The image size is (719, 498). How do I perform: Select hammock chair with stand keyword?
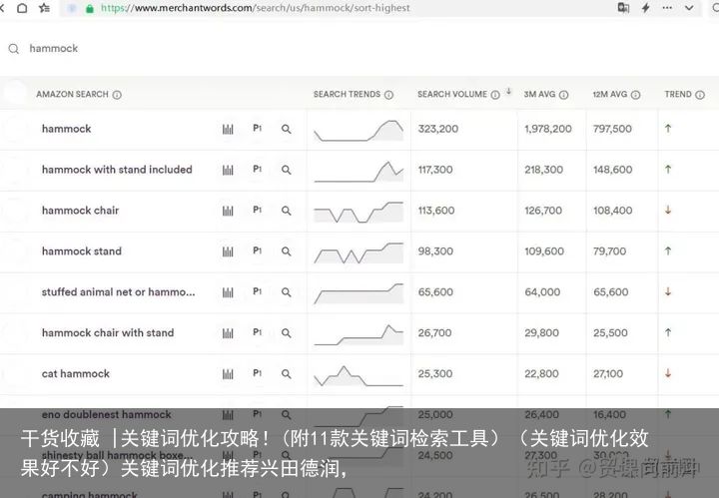tap(108, 332)
